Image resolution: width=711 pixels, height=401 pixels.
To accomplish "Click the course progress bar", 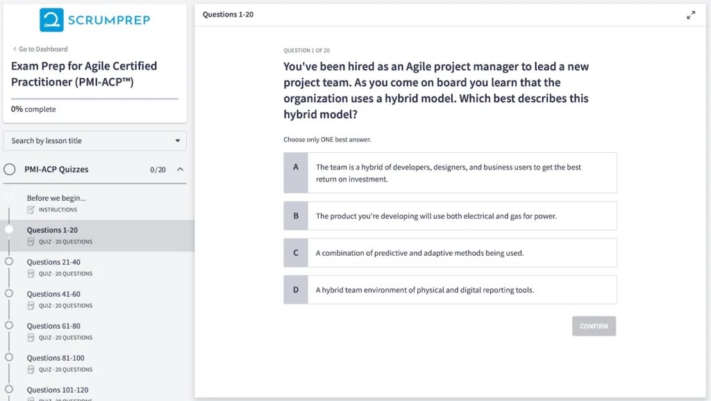I will point(94,99).
